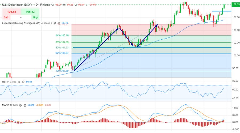This screenshot has width=240, height=133.
Task: Select the 1D timeframe label
Action: coord(36,5)
